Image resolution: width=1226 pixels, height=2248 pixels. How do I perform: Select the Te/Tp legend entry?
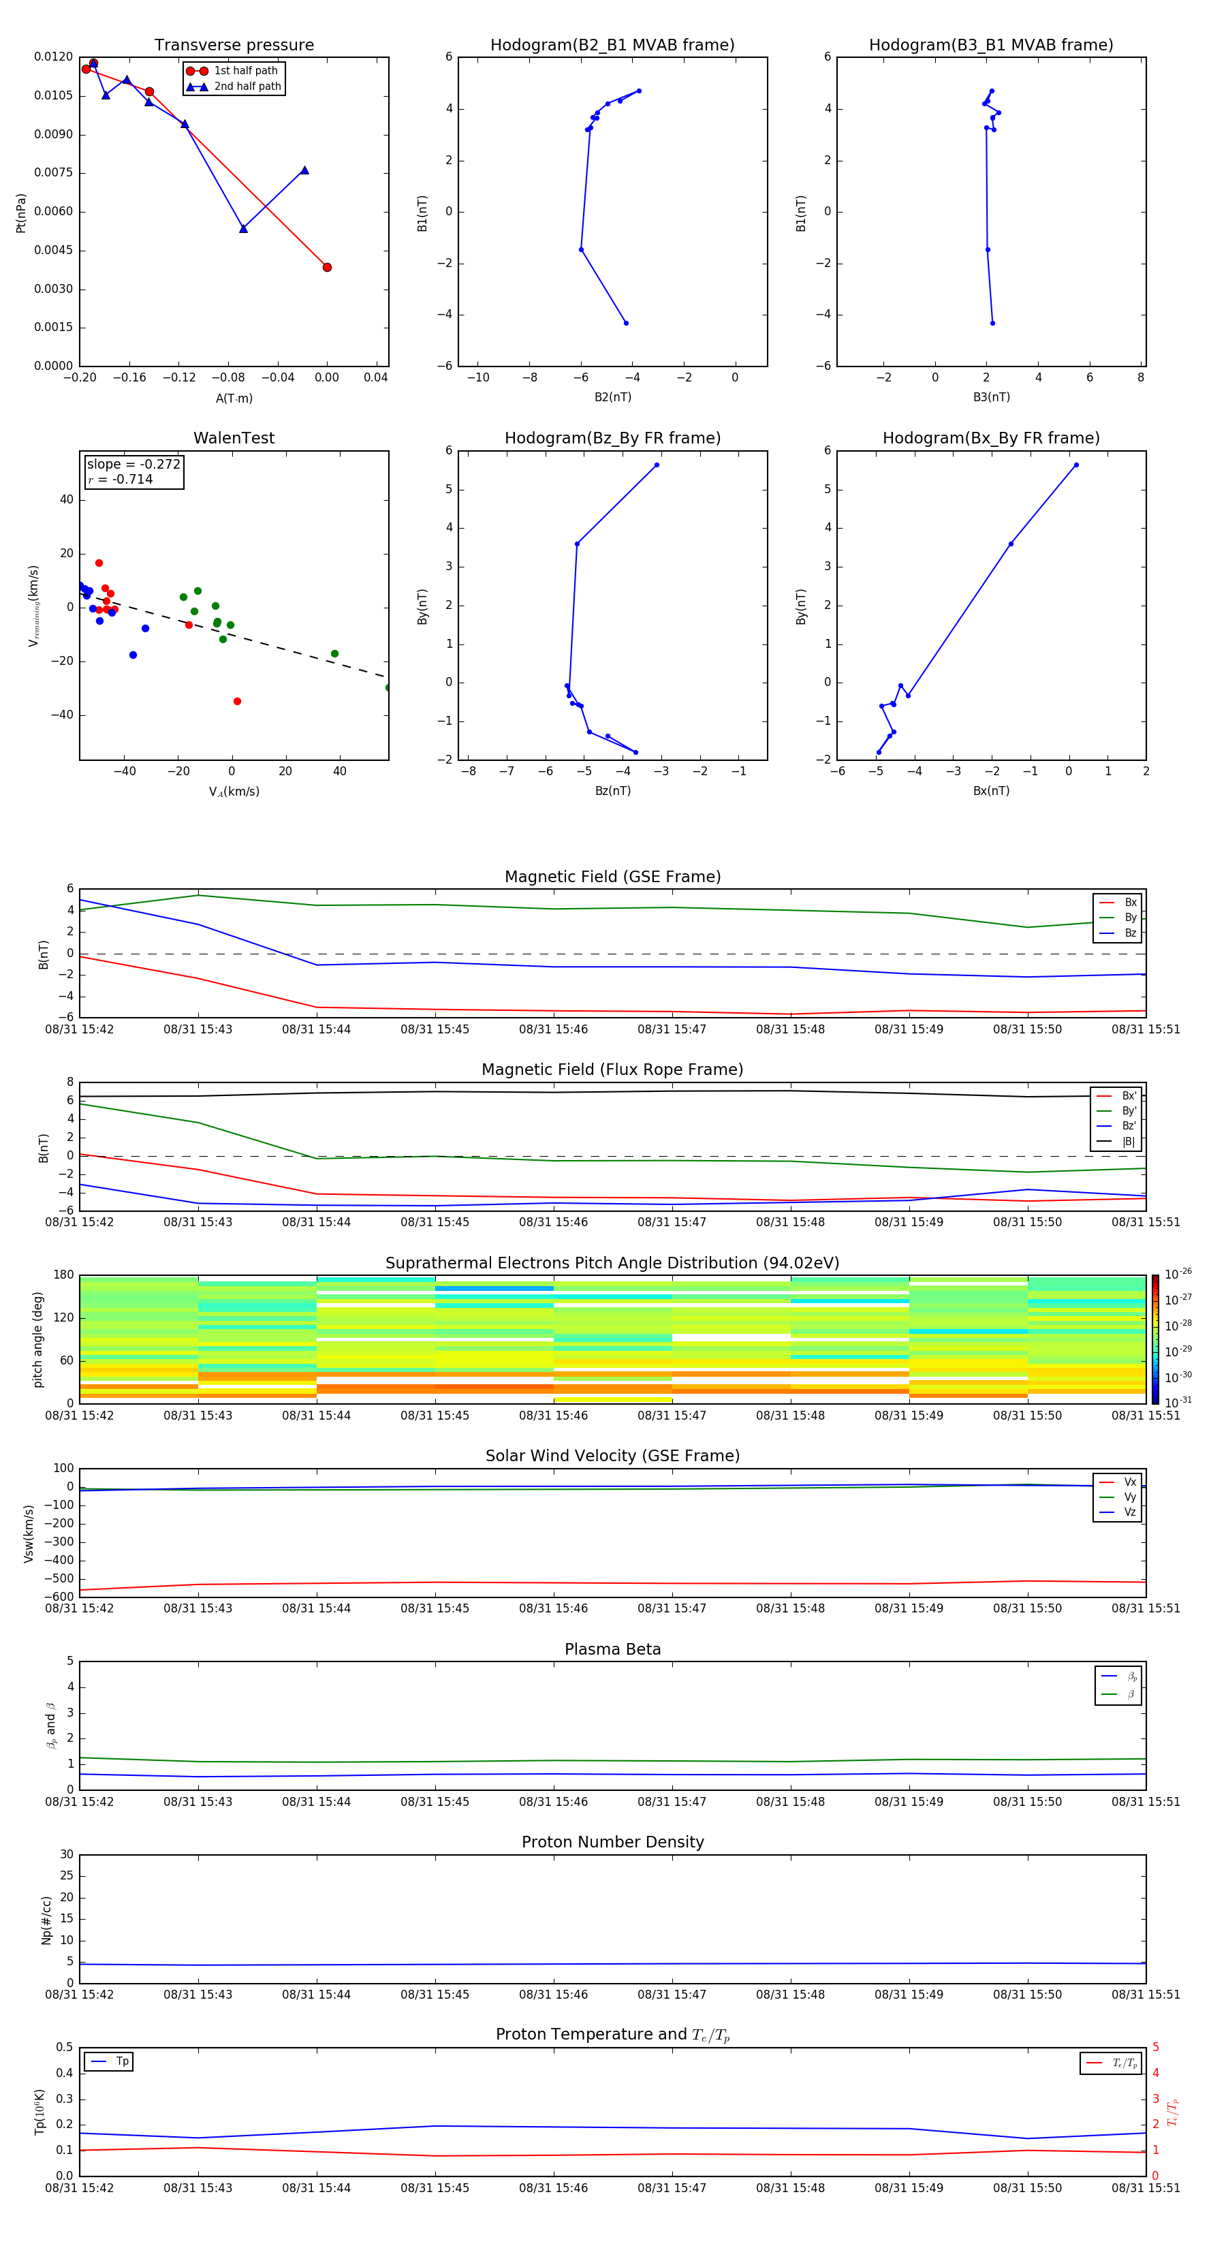[1111, 2063]
